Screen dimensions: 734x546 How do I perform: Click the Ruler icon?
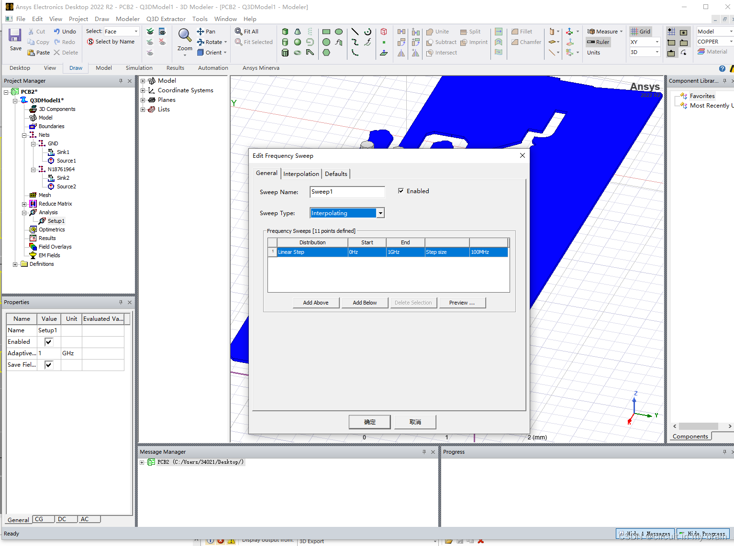[591, 42]
